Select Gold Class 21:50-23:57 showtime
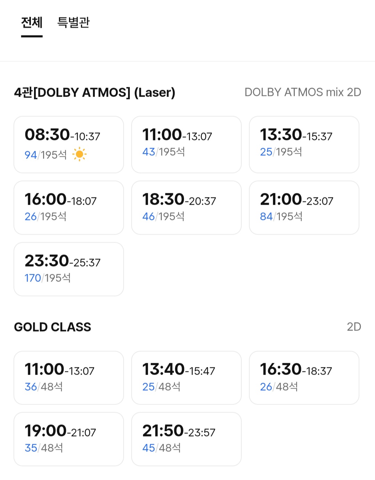Screen dimensions: 375x480 coord(186,439)
